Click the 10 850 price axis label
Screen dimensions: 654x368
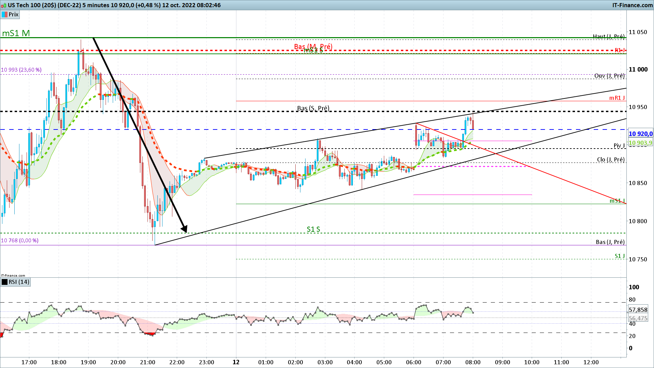[x=638, y=183]
